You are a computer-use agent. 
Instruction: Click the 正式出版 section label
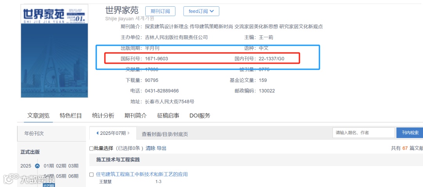[x=30, y=152]
